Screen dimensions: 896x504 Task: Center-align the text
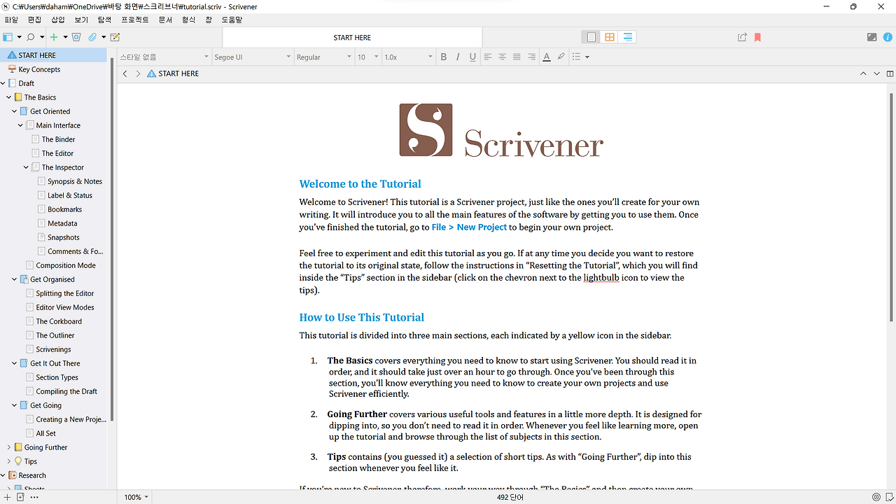(503, 57)
